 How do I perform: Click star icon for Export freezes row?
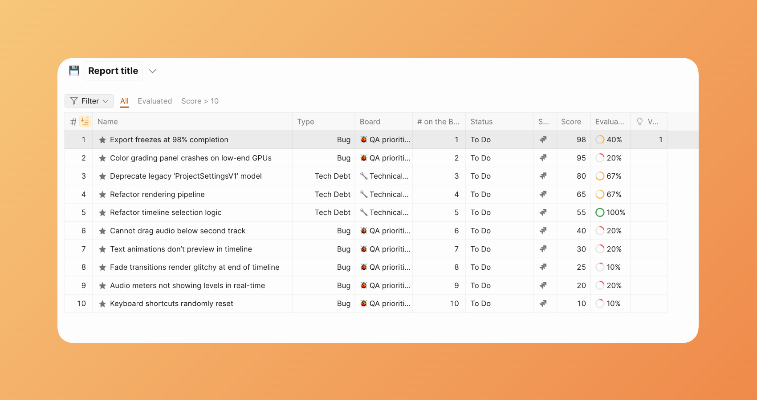tap(102, 140)
